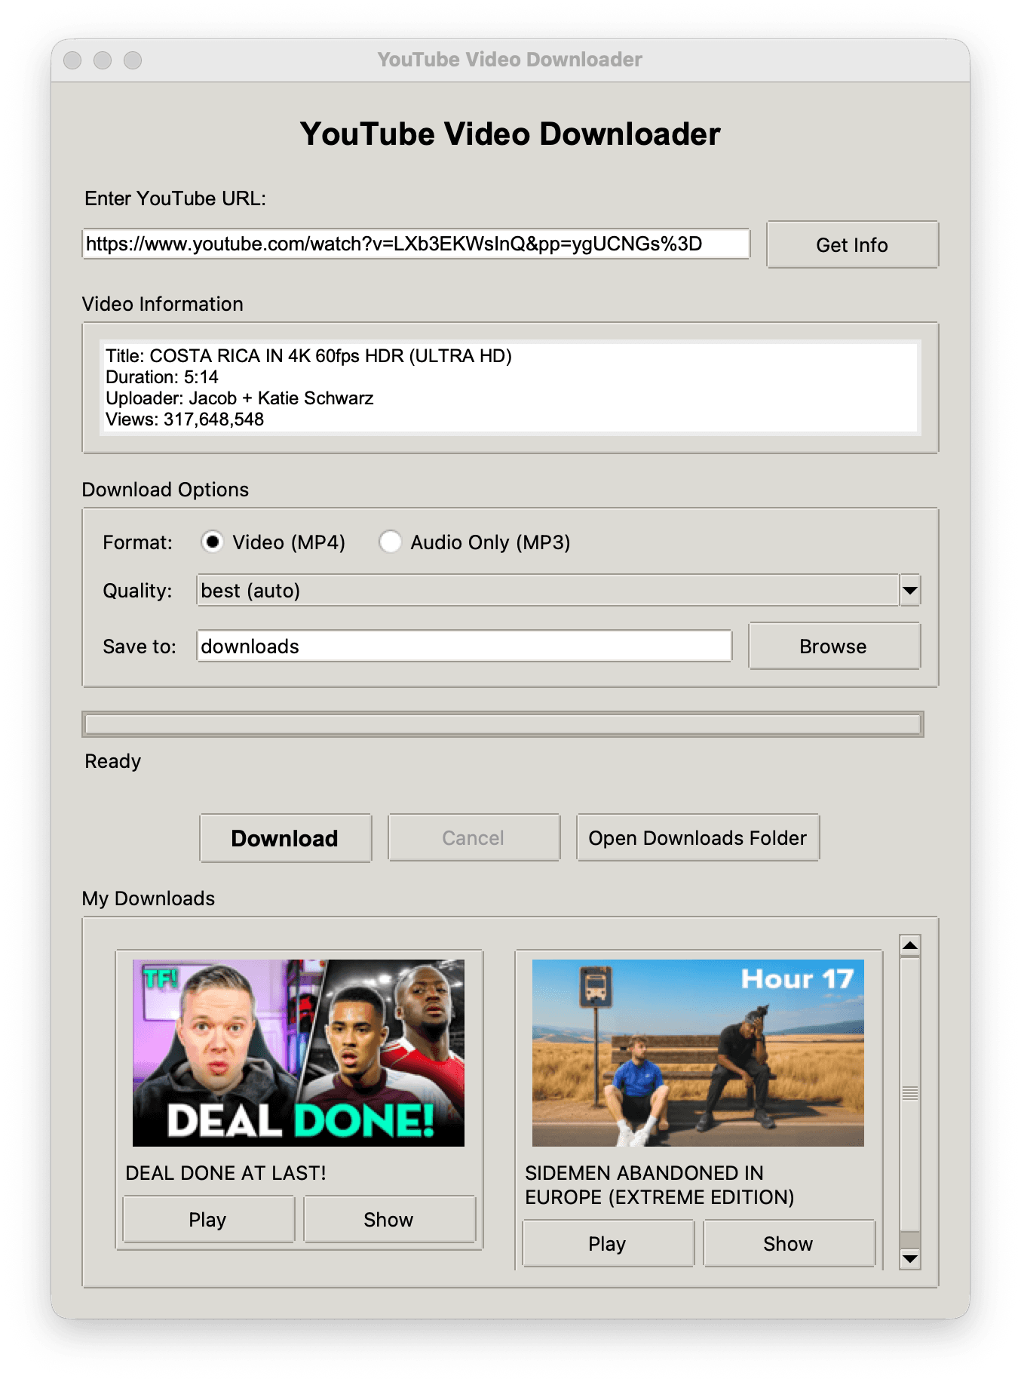Choose the Audio Only (MP3) format
Screen dimensions: 1021x1382
[x=474, y=542]
